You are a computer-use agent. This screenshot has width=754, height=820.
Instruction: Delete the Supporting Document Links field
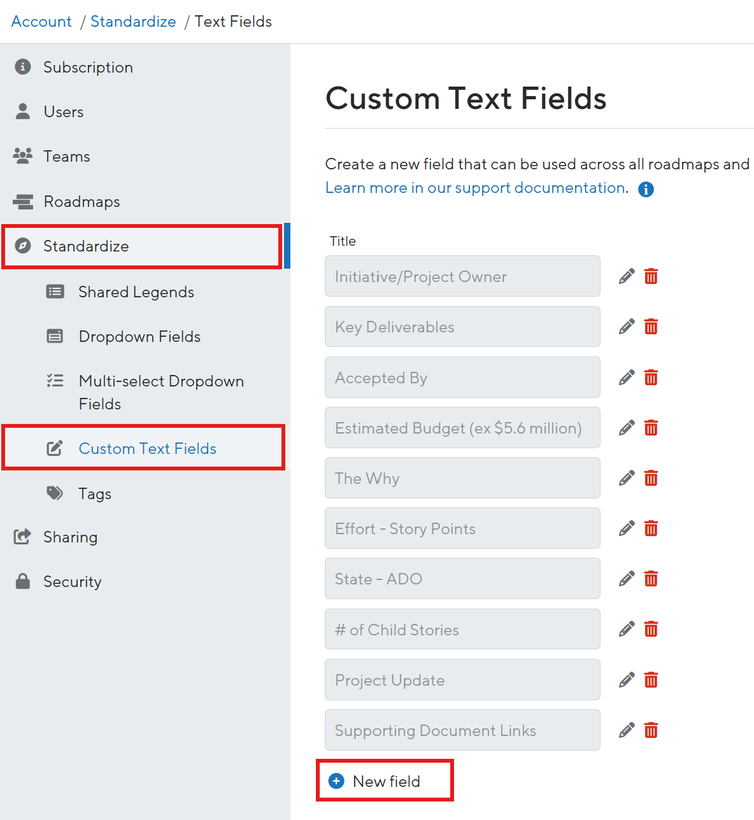(651, 730)
